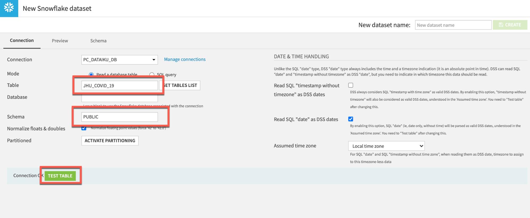Click the Table field containing JHU_COVID_19
The width and height of the screenshot is (530, 218).
point(119,86)
